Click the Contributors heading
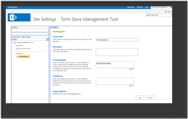 point(58,76)
